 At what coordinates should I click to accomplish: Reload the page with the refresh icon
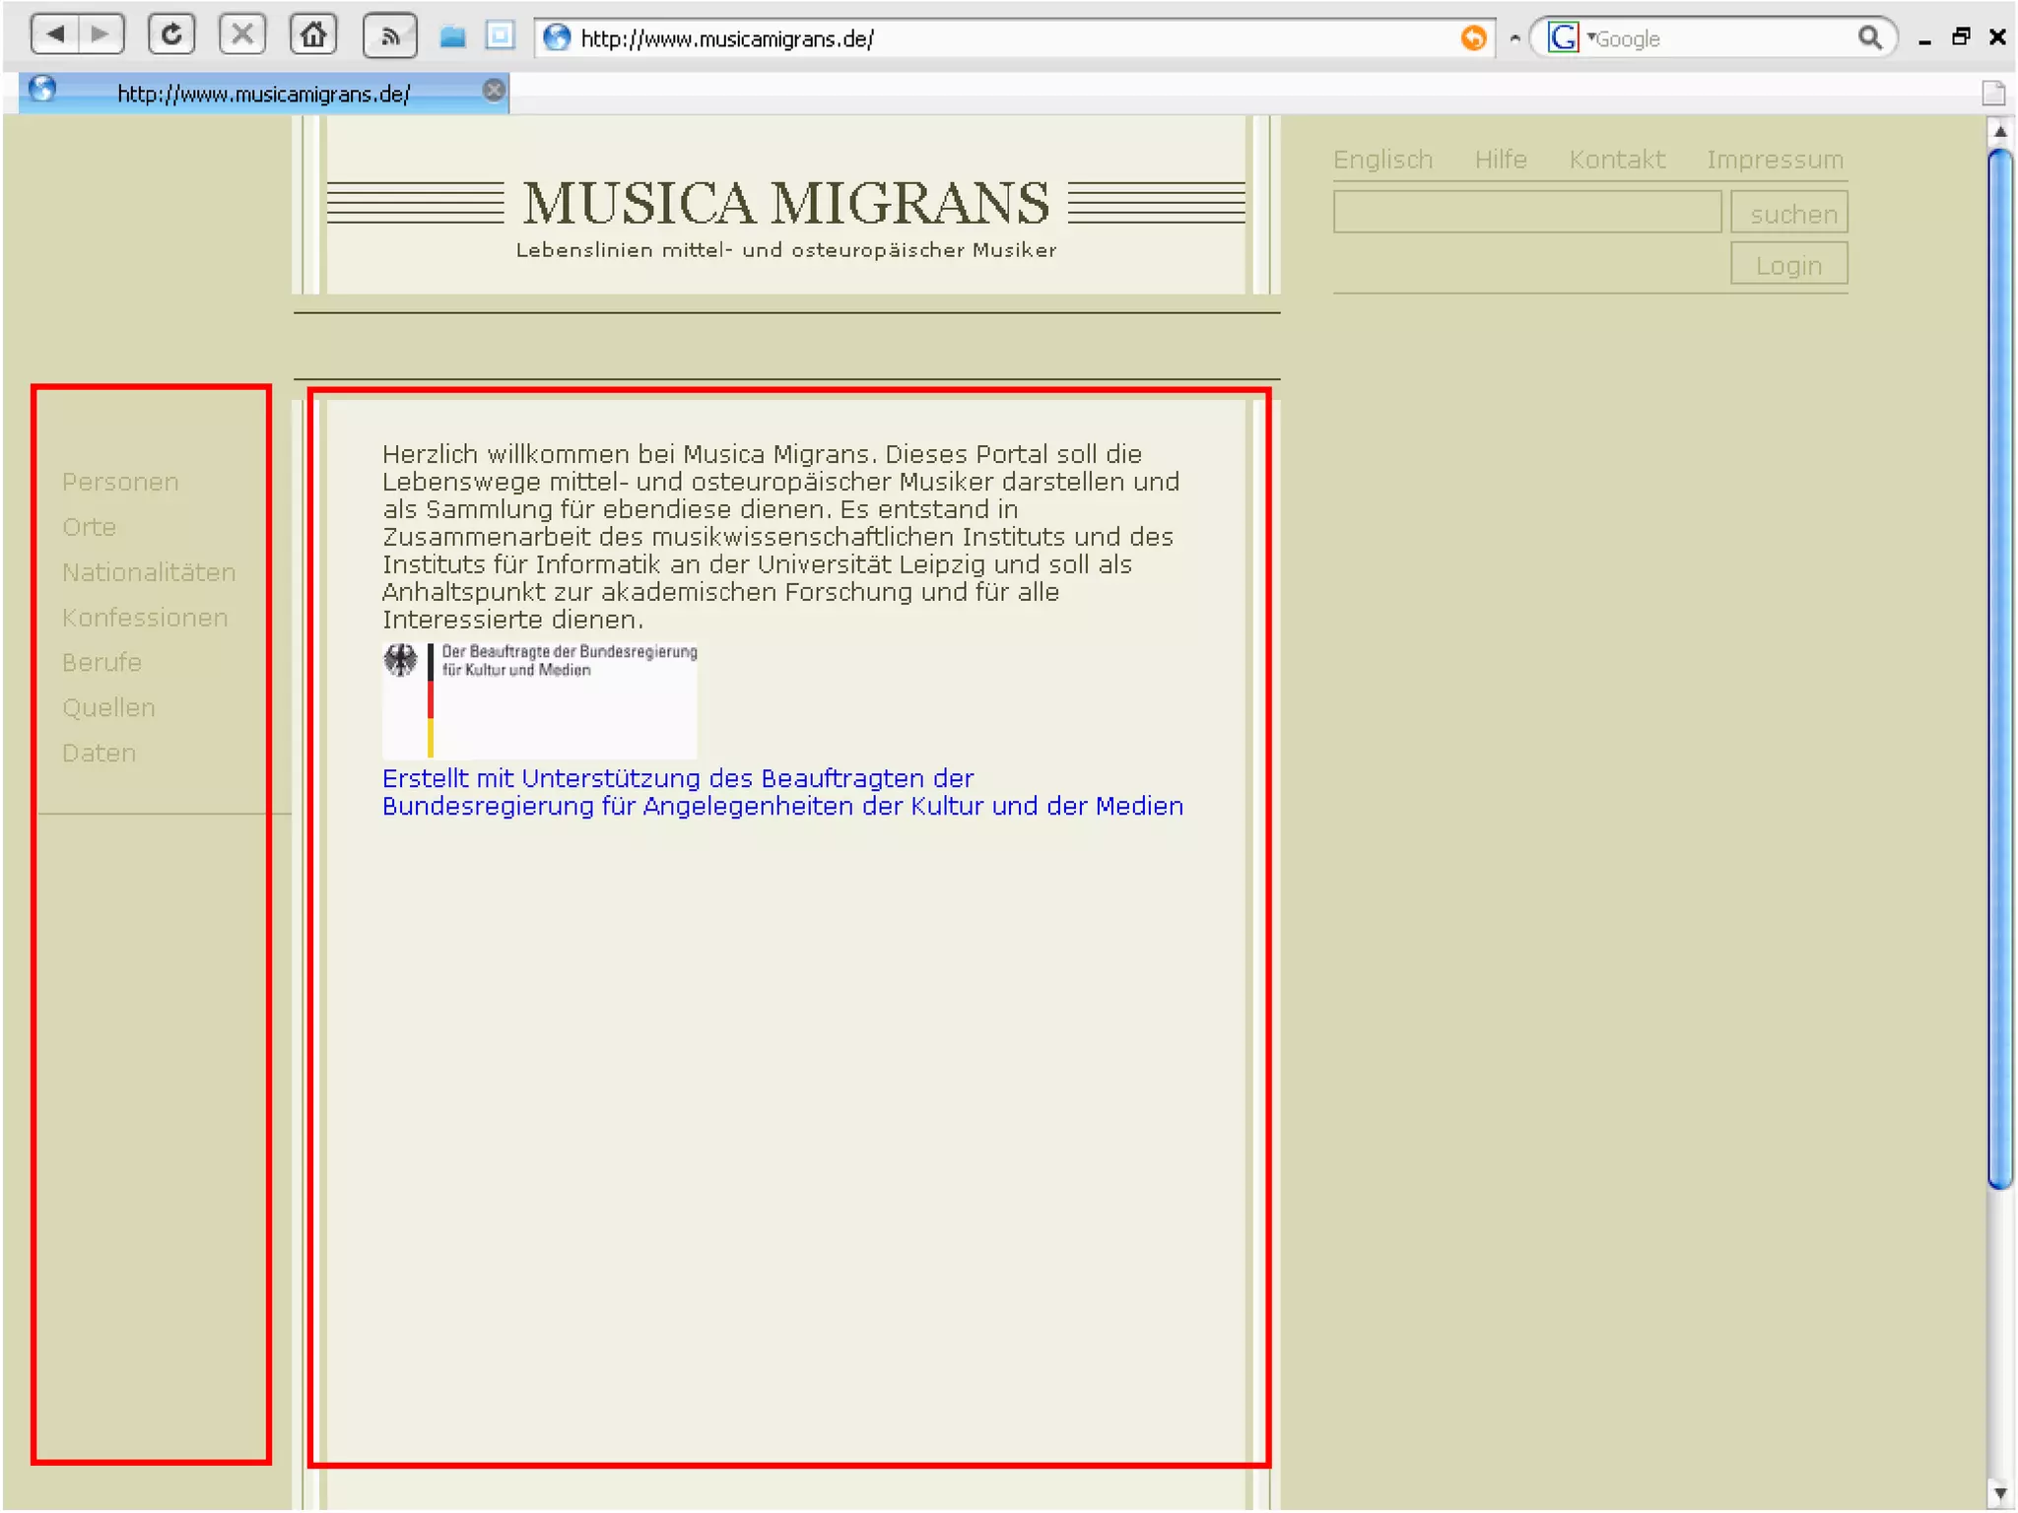coord(171,35)
